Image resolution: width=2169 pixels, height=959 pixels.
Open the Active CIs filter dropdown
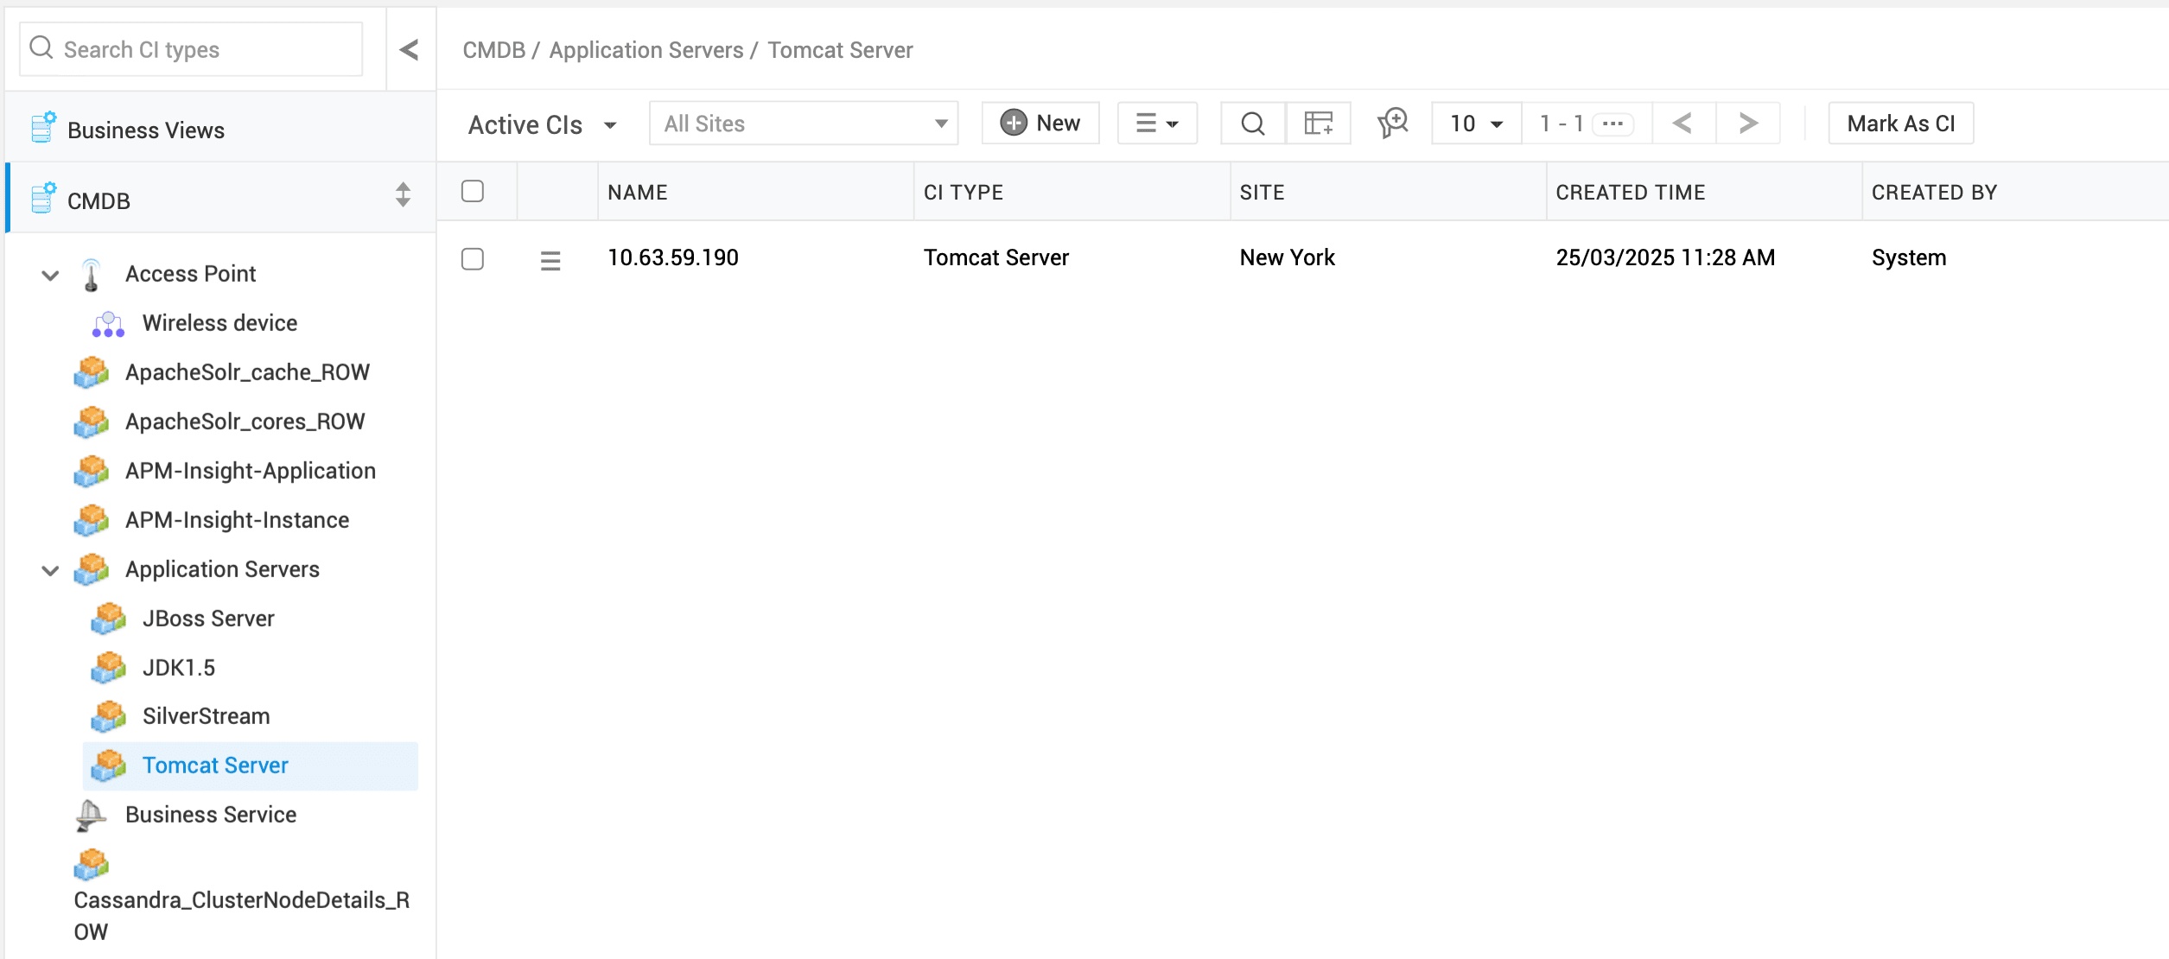[x=542, y=125]
